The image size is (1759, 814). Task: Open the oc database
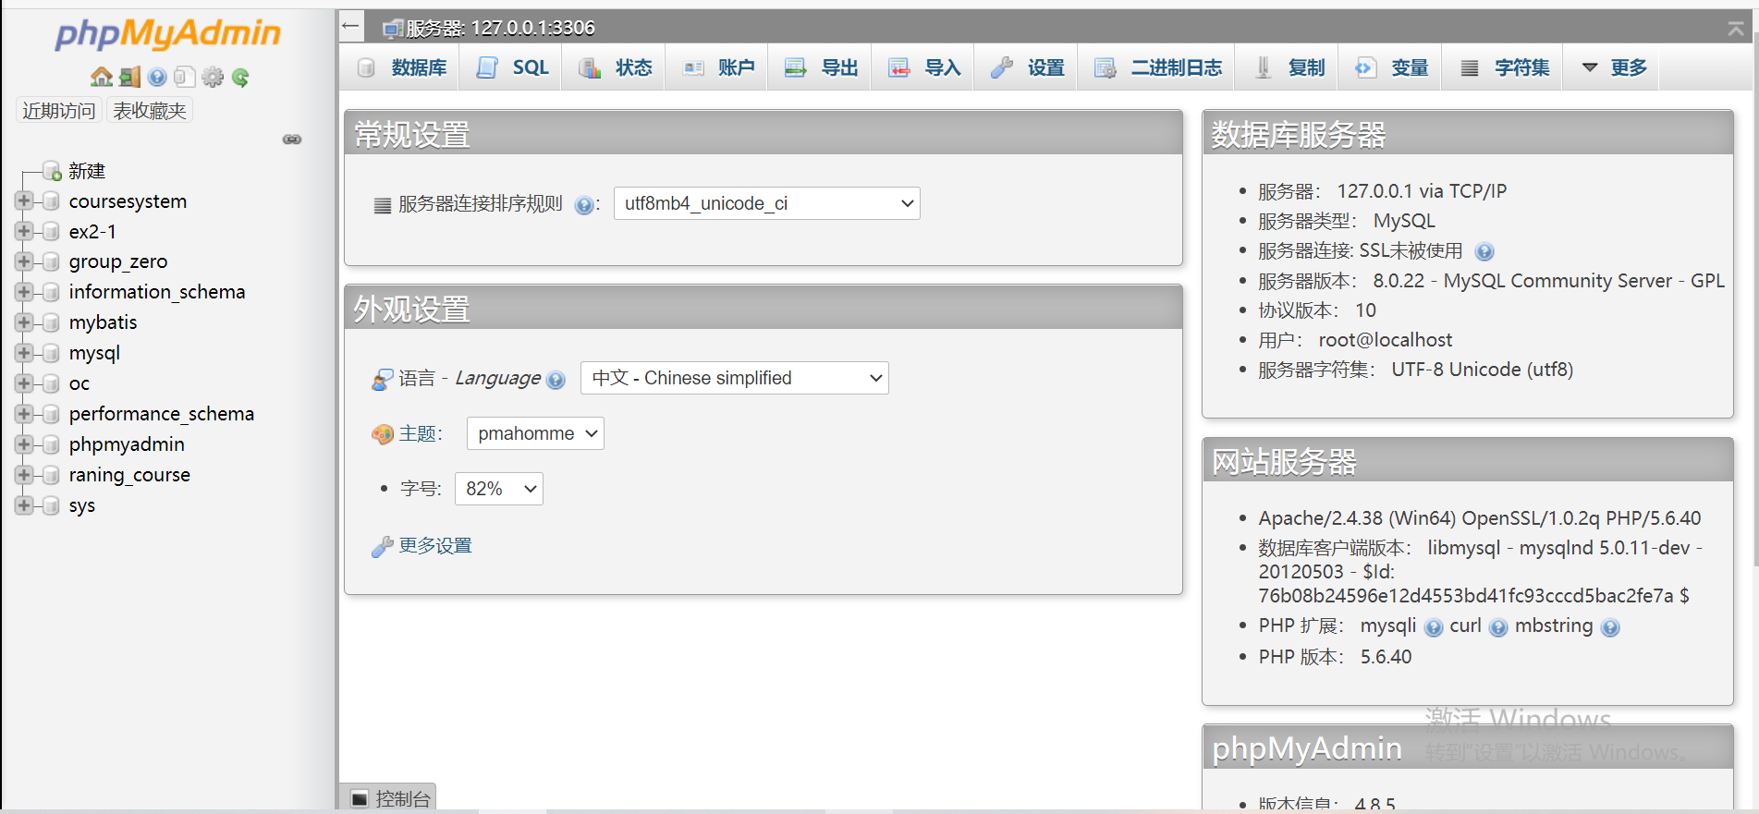79,383
